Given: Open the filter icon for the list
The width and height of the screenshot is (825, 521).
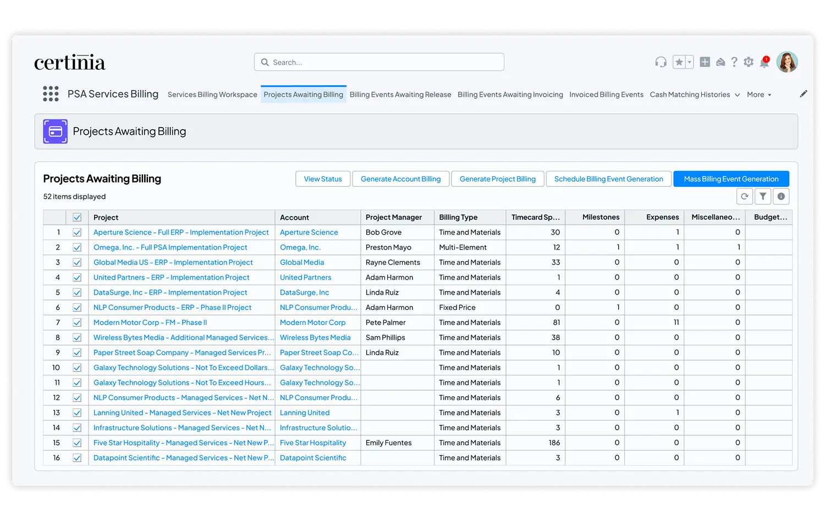Looking at the screenshot, I should pos(763,196).
